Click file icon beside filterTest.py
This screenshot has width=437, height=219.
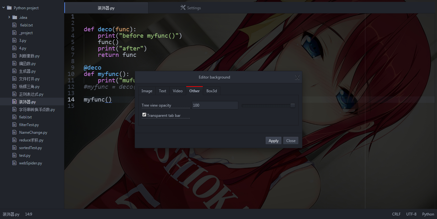click(x=14, y=125)
